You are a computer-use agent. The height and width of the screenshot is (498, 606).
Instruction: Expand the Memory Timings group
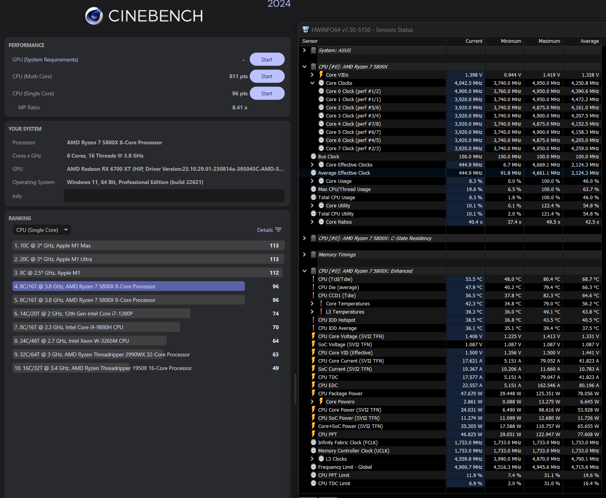tap(305, 254)
